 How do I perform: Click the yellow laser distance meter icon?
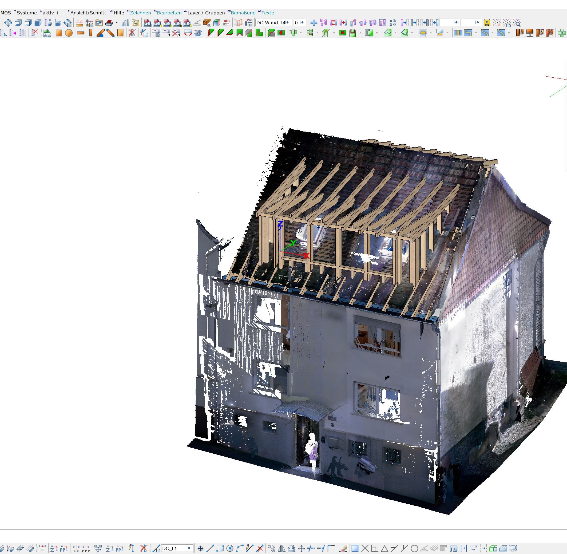[x=487, y=23]
